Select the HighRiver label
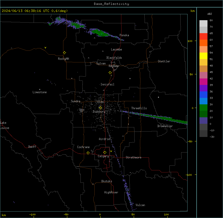The image size is (223, 218). click(x=111, y=192)
